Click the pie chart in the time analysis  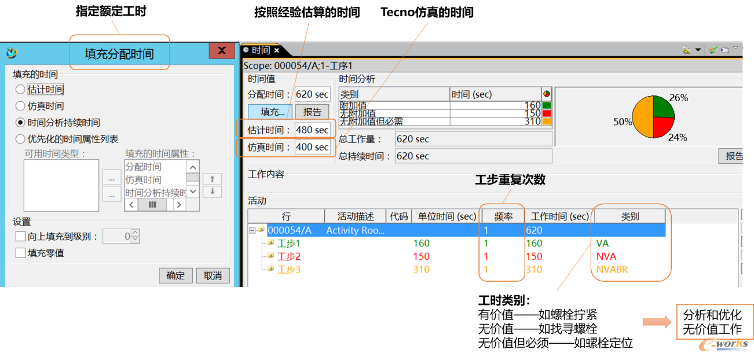tap(653, 116)
